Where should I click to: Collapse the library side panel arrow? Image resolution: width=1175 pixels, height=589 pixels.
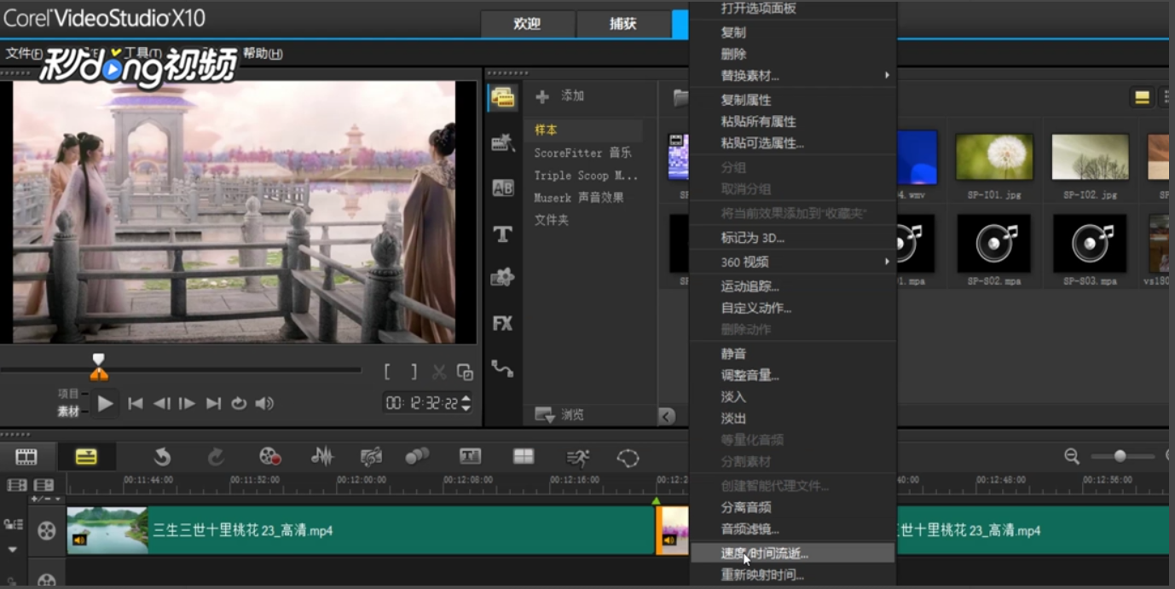[x=667, y=416]
